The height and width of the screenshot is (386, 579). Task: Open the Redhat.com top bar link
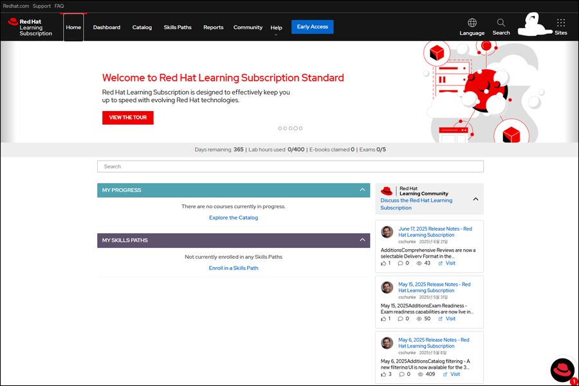16,6
